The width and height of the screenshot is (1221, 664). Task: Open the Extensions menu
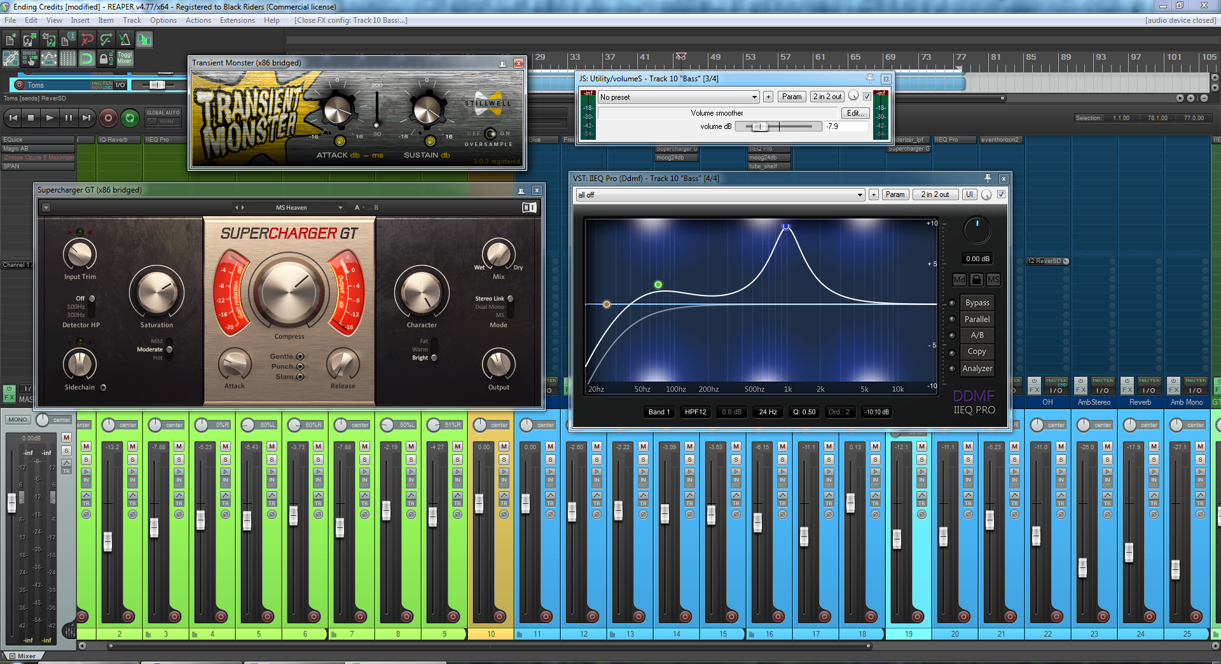237,20
